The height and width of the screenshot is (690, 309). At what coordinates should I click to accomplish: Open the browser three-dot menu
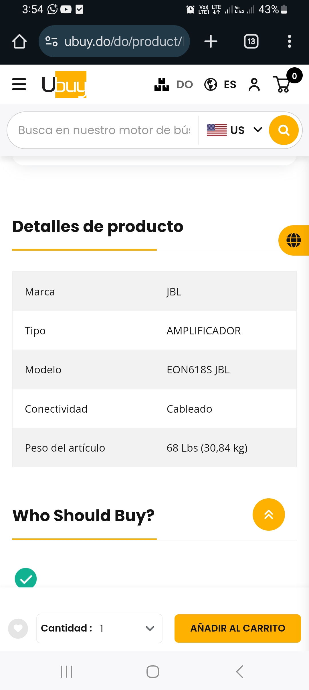290,41
